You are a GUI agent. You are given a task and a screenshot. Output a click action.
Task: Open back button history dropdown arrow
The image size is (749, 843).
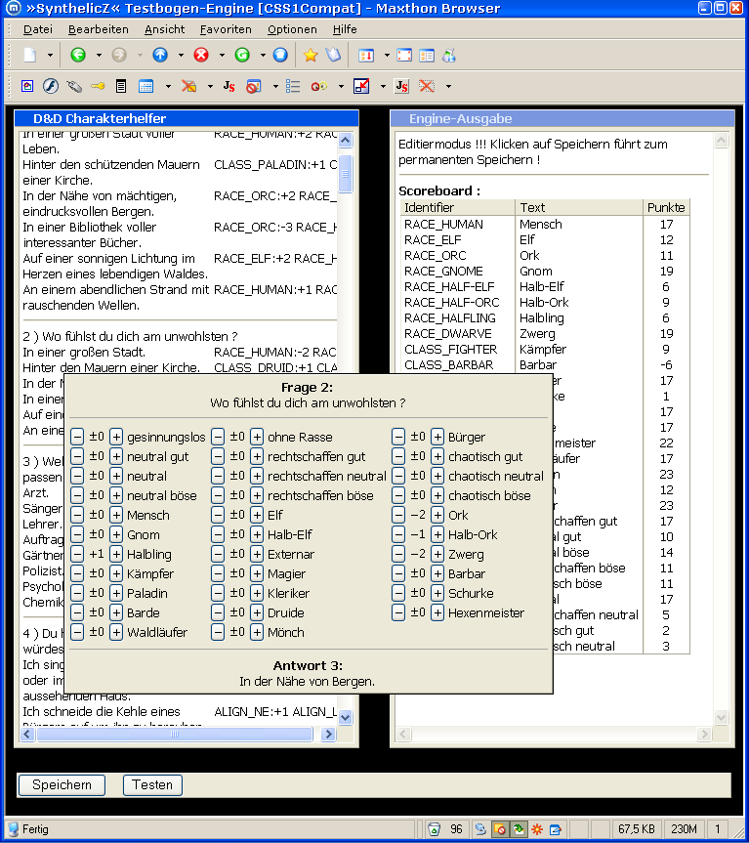[99, 55]
